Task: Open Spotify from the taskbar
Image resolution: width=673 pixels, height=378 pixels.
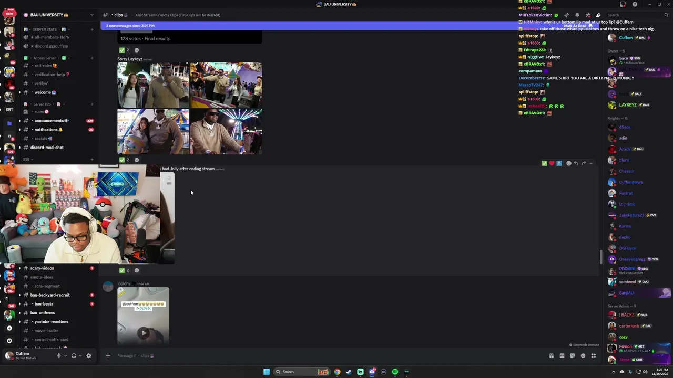Action: tap(395, 372)
